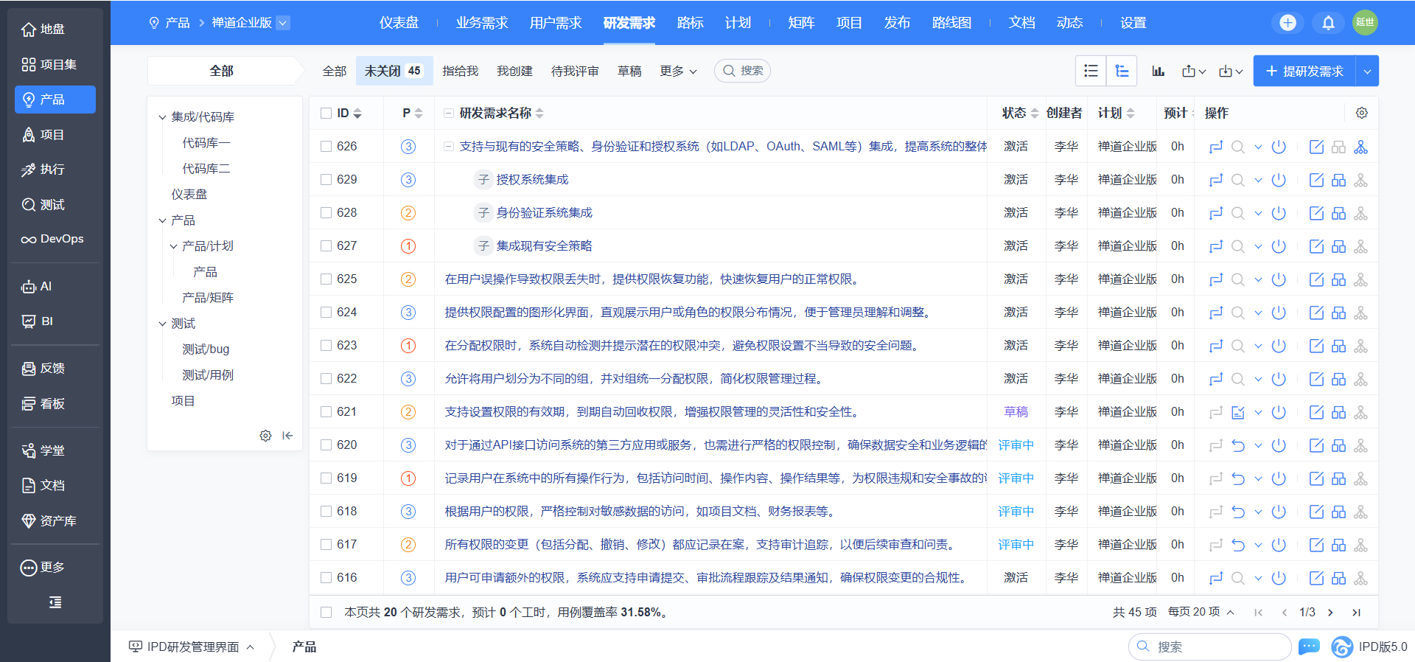The width and height of the screenshot is (1415, 662).
Task: Open module tree settings gear
Action: pyautogui.click(x=265, y=436)
